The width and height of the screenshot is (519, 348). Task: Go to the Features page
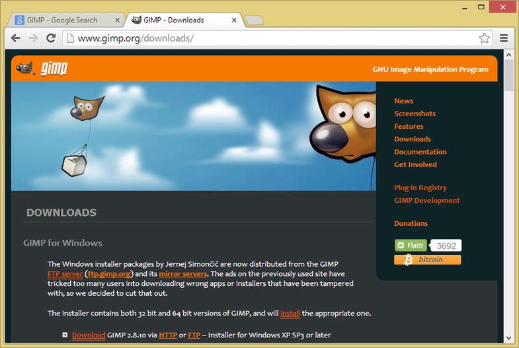point(409,126)
